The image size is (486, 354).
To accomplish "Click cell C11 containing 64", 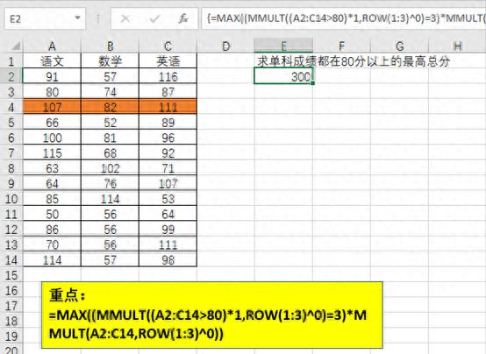I will click(168, 214).
